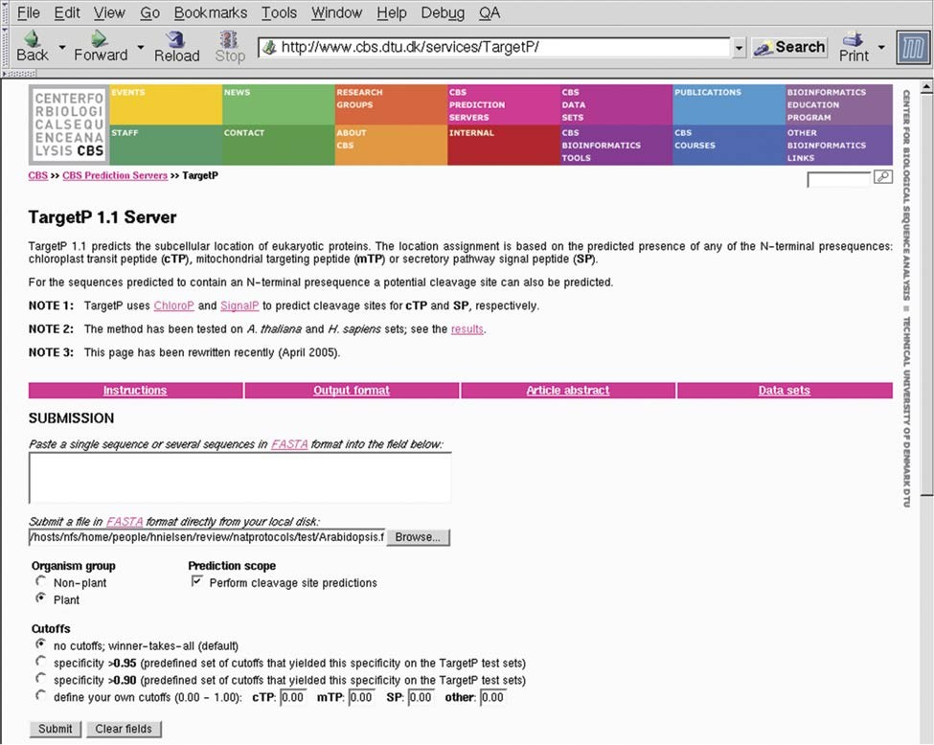
Task: Select the Plant organism group
Action: pyautogui.click(x=40, y=598)
